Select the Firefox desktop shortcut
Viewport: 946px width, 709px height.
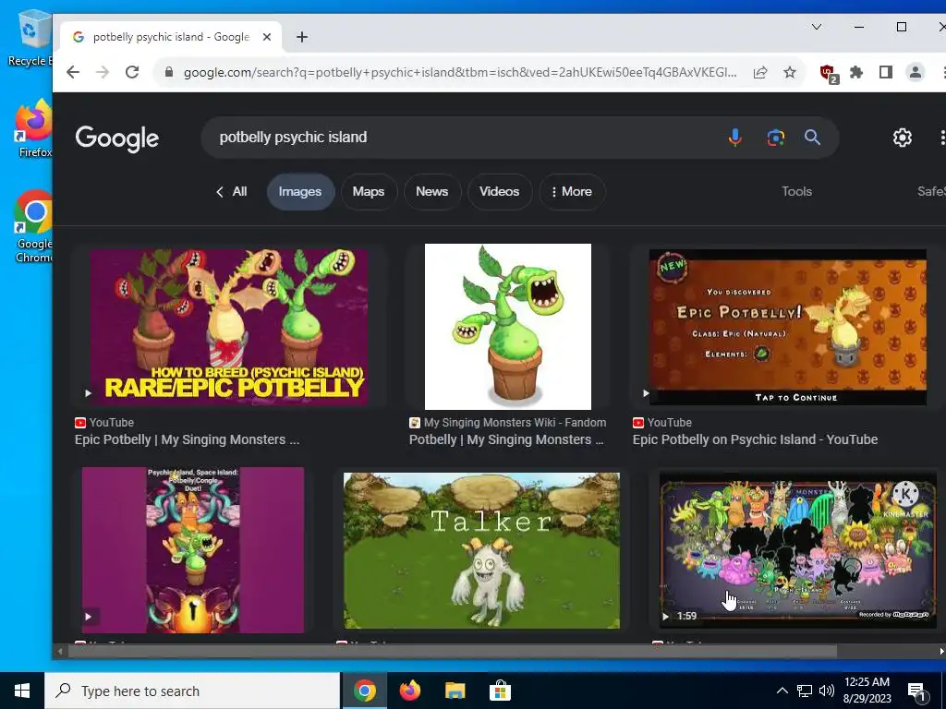click(34, 129)
